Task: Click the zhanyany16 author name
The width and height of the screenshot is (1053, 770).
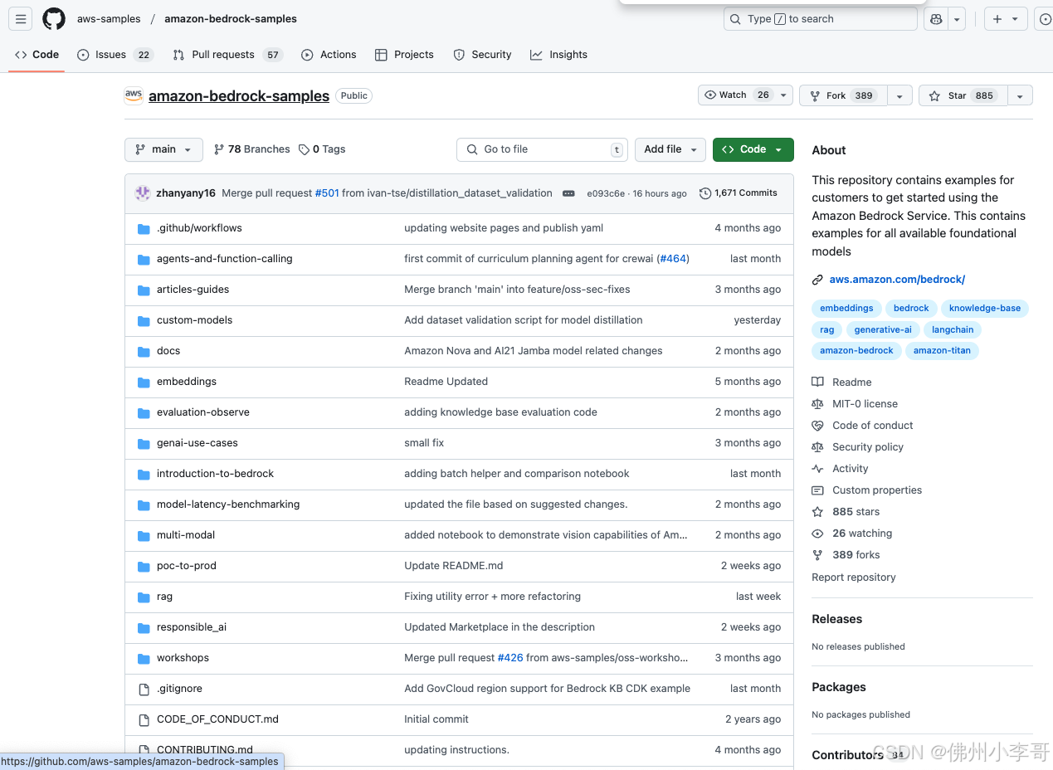Action: click(186, 193)
